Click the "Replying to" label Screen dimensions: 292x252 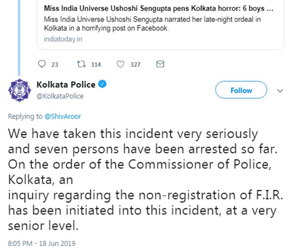pyautogui.click(x=25, y=116)
